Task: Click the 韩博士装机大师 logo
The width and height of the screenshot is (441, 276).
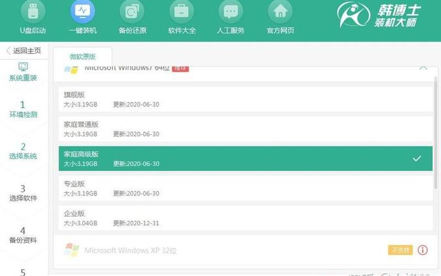Action: tap(379, 15)
